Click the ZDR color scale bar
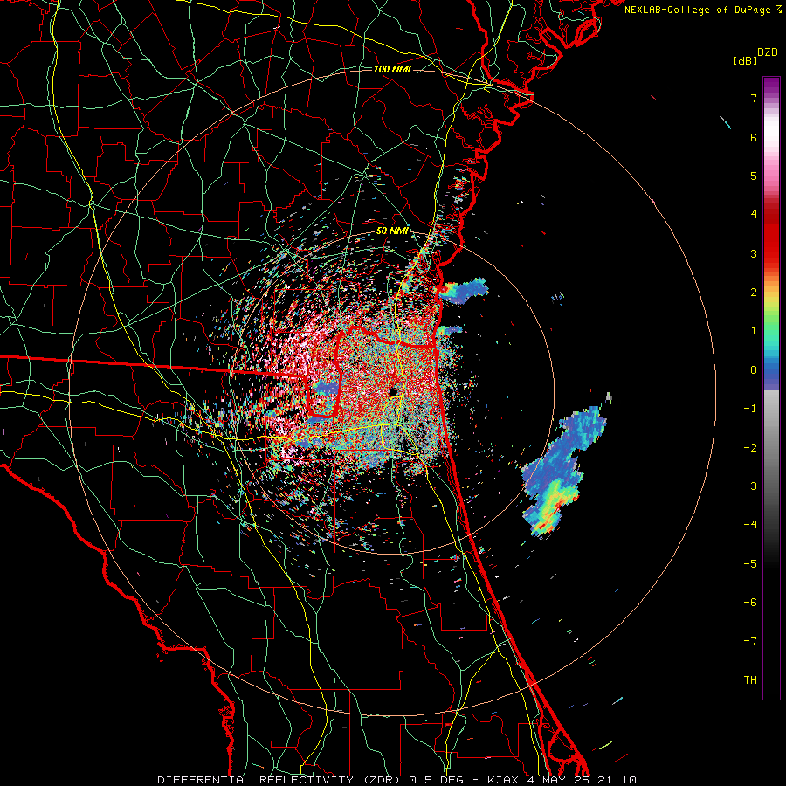The width and height of the screenshot is (786, 786). pos(771,388)
